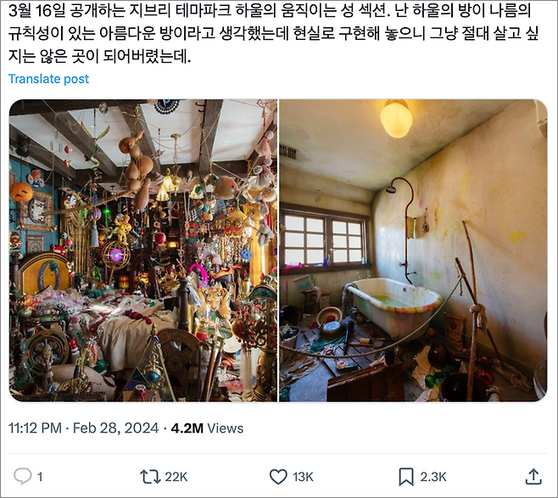This screenshot has width=558, height=498.
Task: Click the repost arrows icon
Action: 150,477
